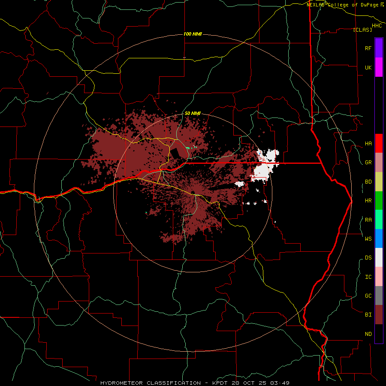Image resolution: width=386 pixels, height=386 pixels.
Task: Click the WS blue legend swatch
Action: tap(379, 238)
